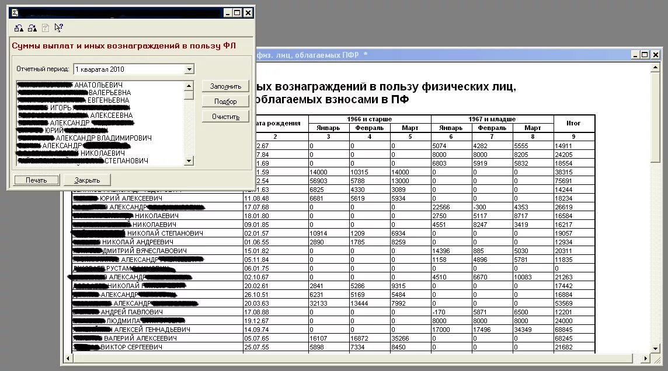The image size is (668, 371).
Task: Click the Заполнить button
Action: [225, 86]
